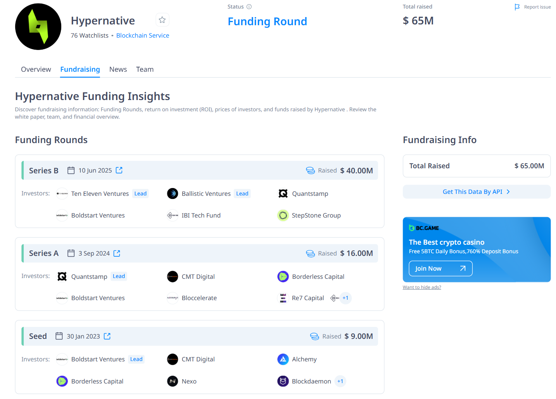Click Get This Data By API button
The height and width of the screenshot is (399, 556).
(477, 192)
